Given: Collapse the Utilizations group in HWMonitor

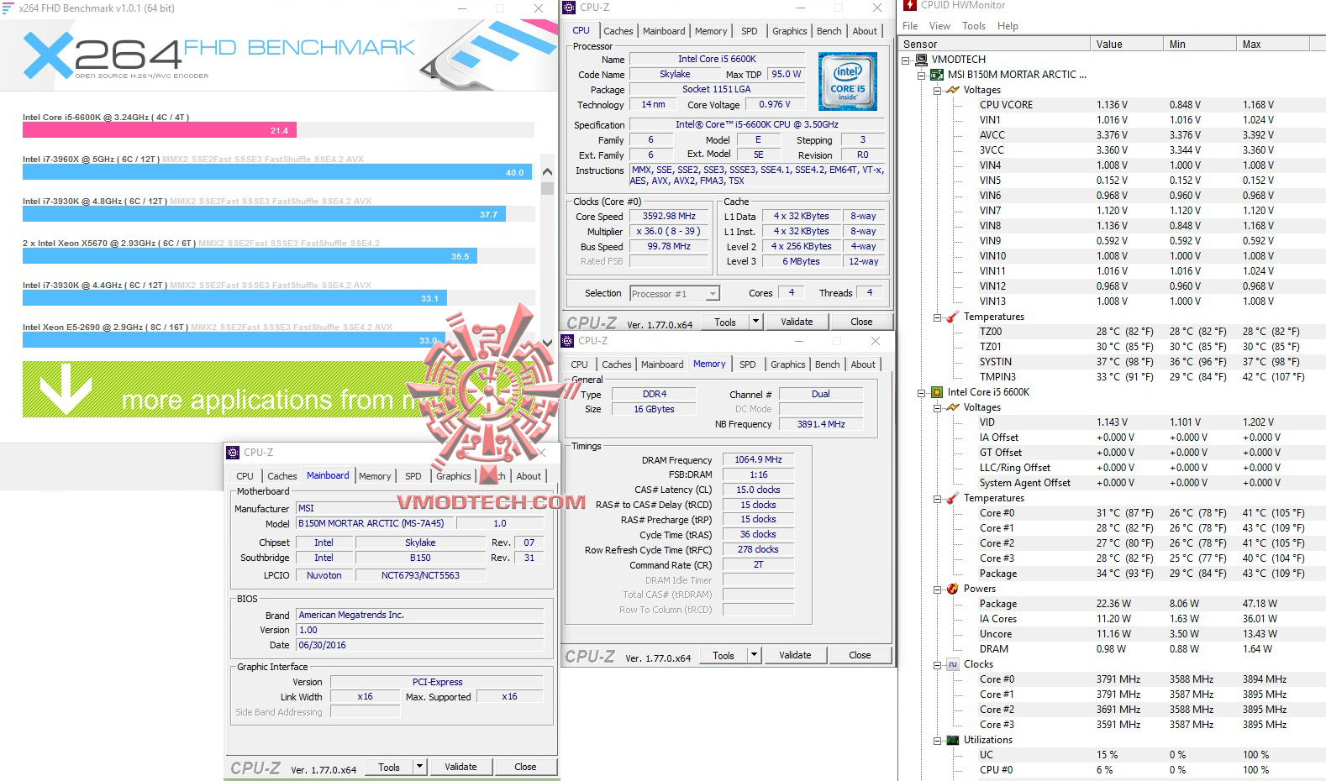Looking at the screenshot, I should pyautogui.click(x=938, y=741).
